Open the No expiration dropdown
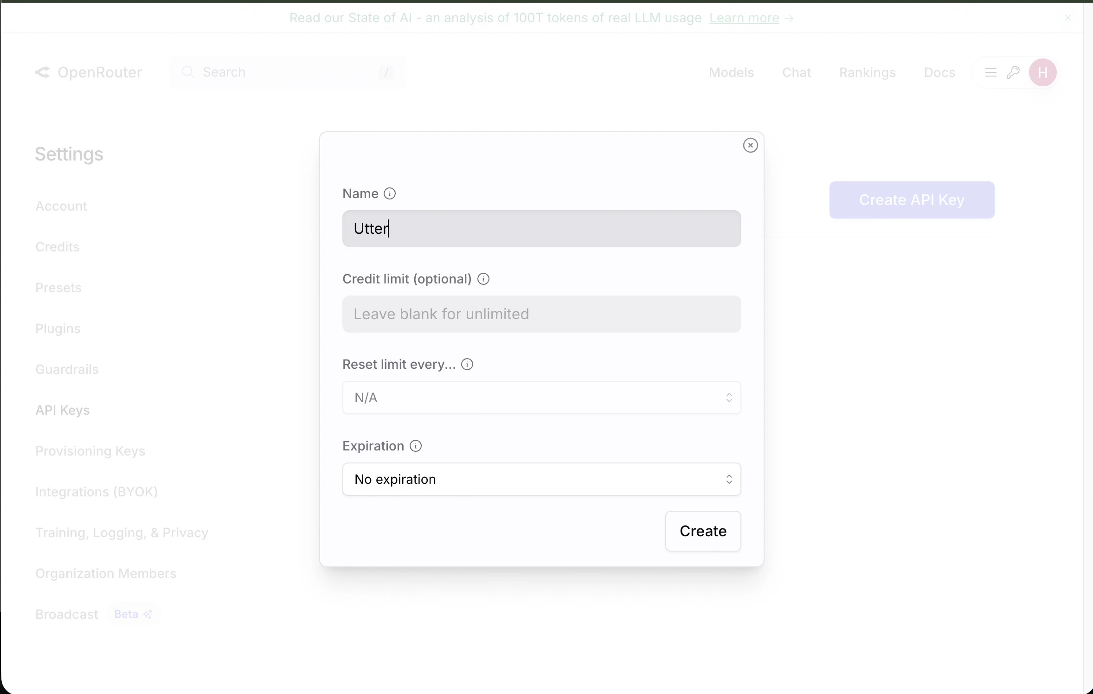The width and height of the screenshot is (1093, 694). click(x=541, y=479)
